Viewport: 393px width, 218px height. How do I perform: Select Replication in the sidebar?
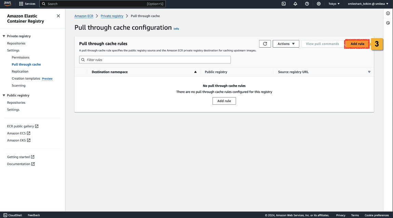pos(20,72)
